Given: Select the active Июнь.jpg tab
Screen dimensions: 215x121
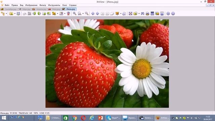Looking at the screenshot, I should pyautogui.click(x=69, y=9).
